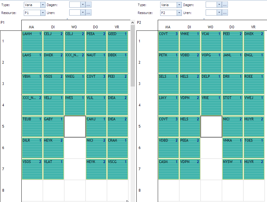This screenshot has height=202, width=267.
Task: Select the DILR cell in P1 grid
Action: pos(32,148)
